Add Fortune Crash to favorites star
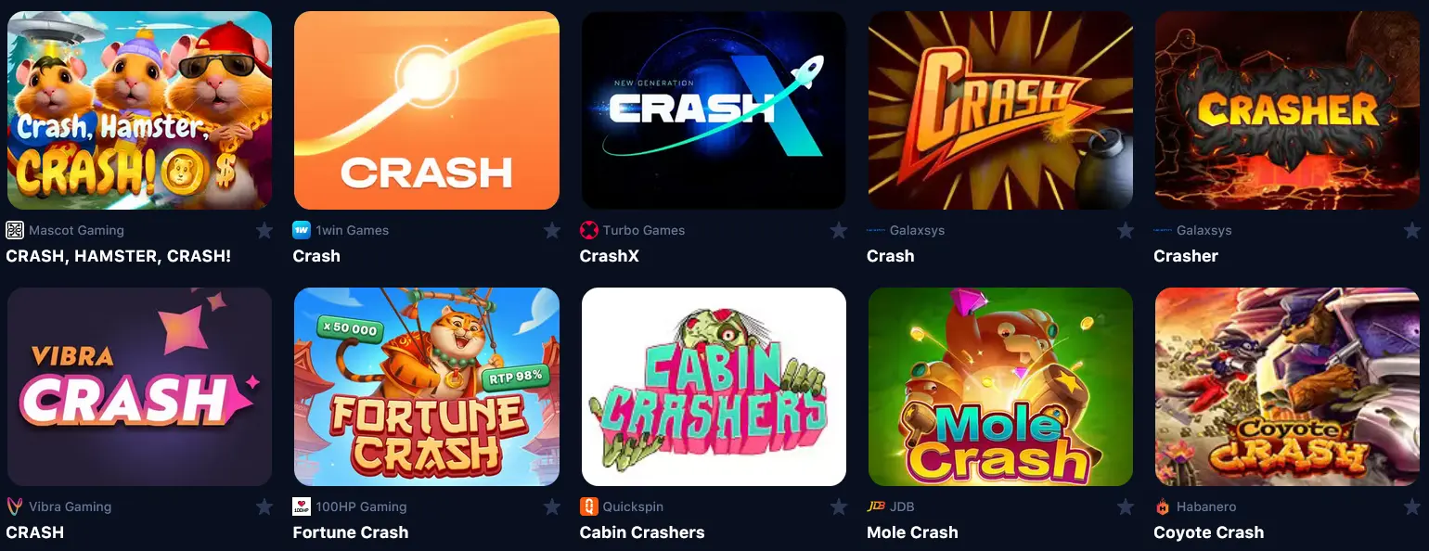 [x=552, y=506]
